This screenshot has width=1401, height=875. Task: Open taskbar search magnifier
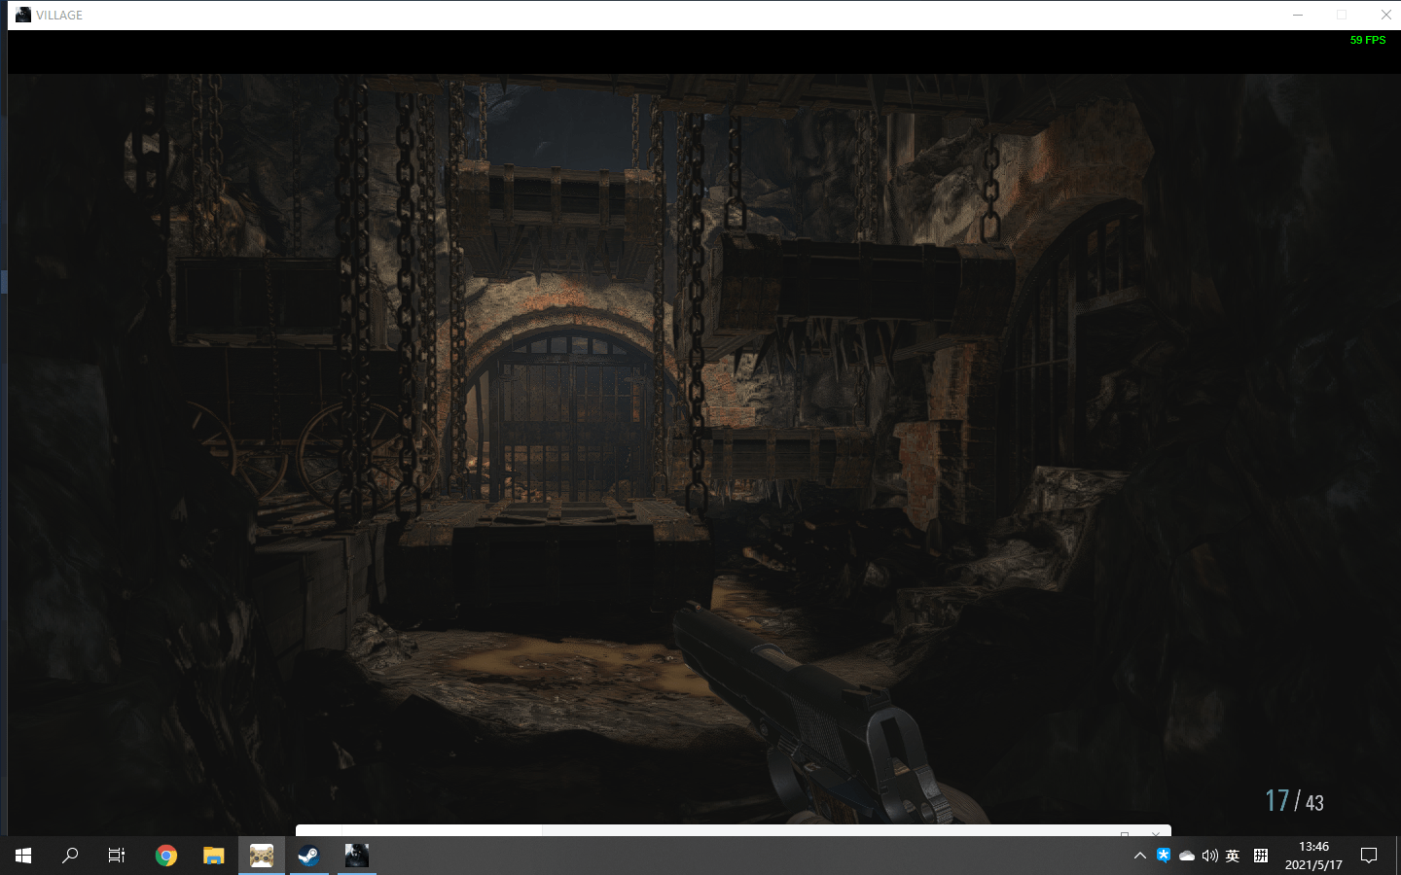click(70, 856)
